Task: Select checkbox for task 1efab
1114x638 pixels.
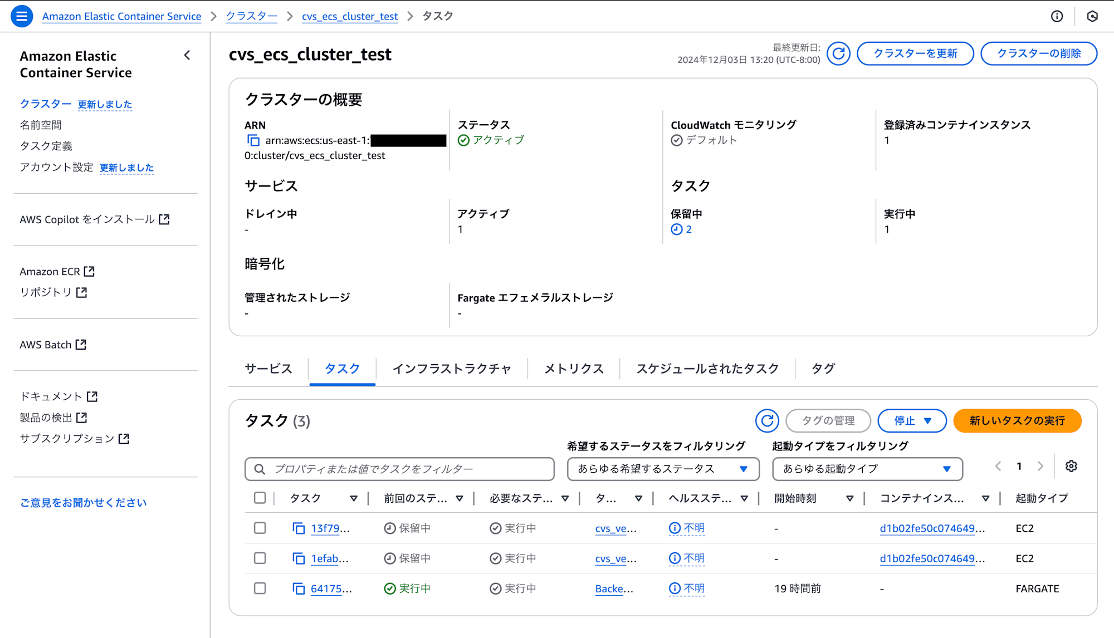Action: (x=260, y=558)
